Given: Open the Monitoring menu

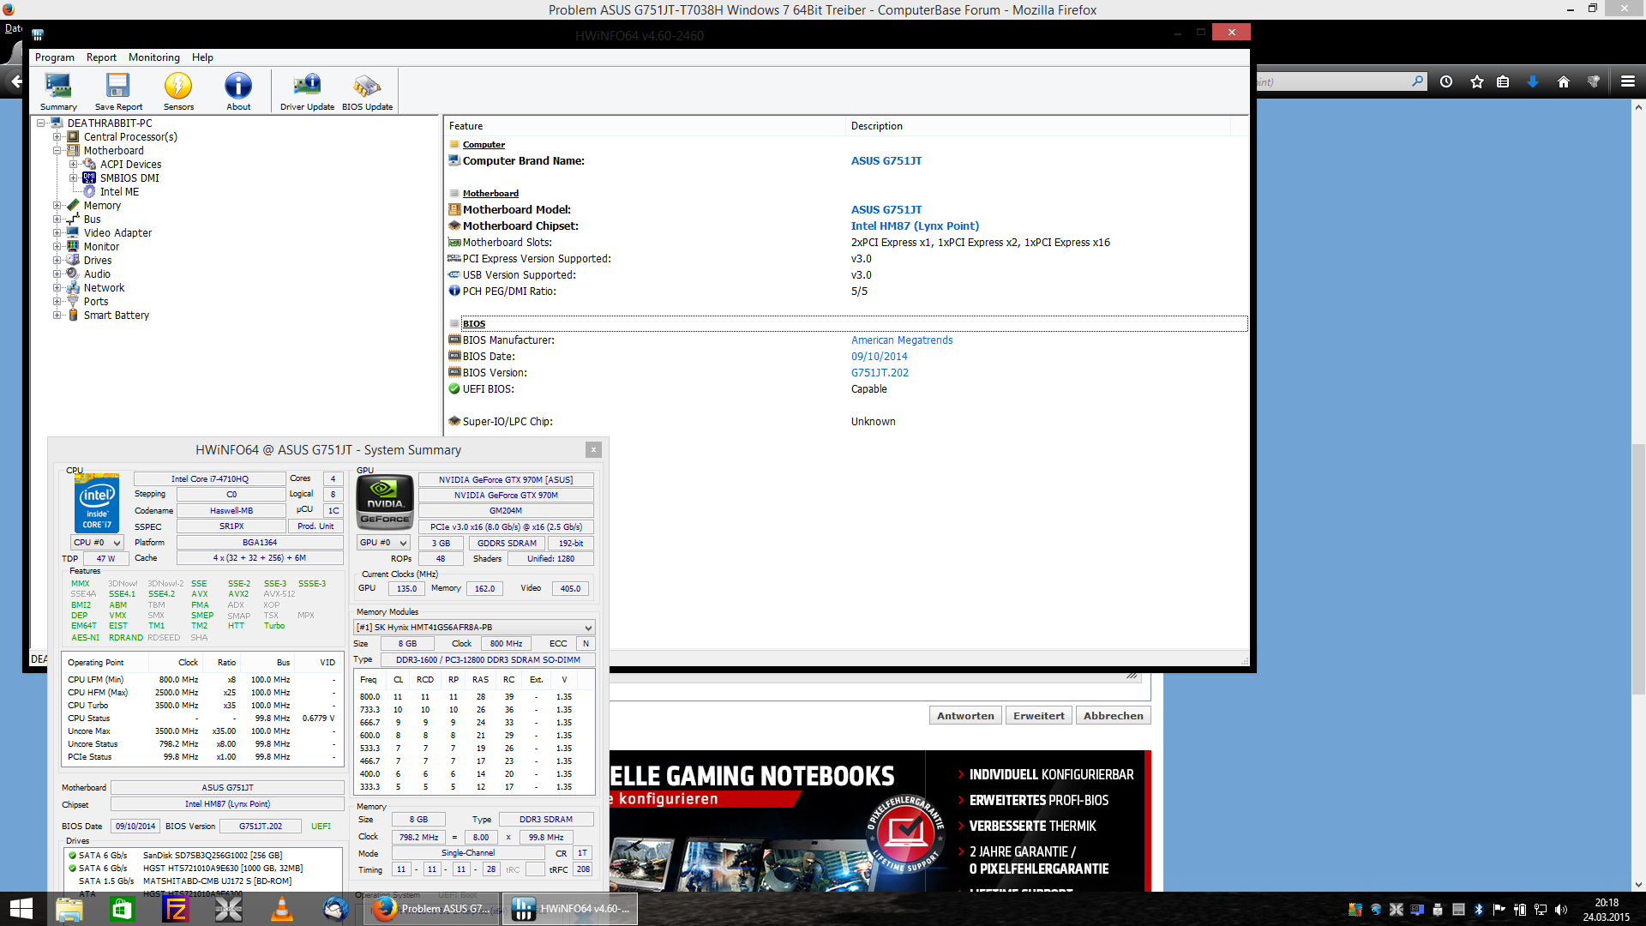Looking at the screenshot, I should click(153, 57).
